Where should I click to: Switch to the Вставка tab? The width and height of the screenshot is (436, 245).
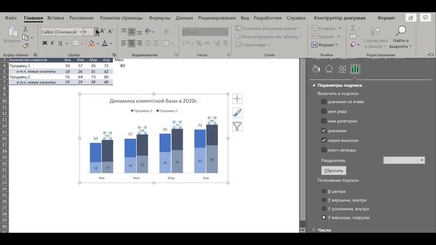(56, 18)
